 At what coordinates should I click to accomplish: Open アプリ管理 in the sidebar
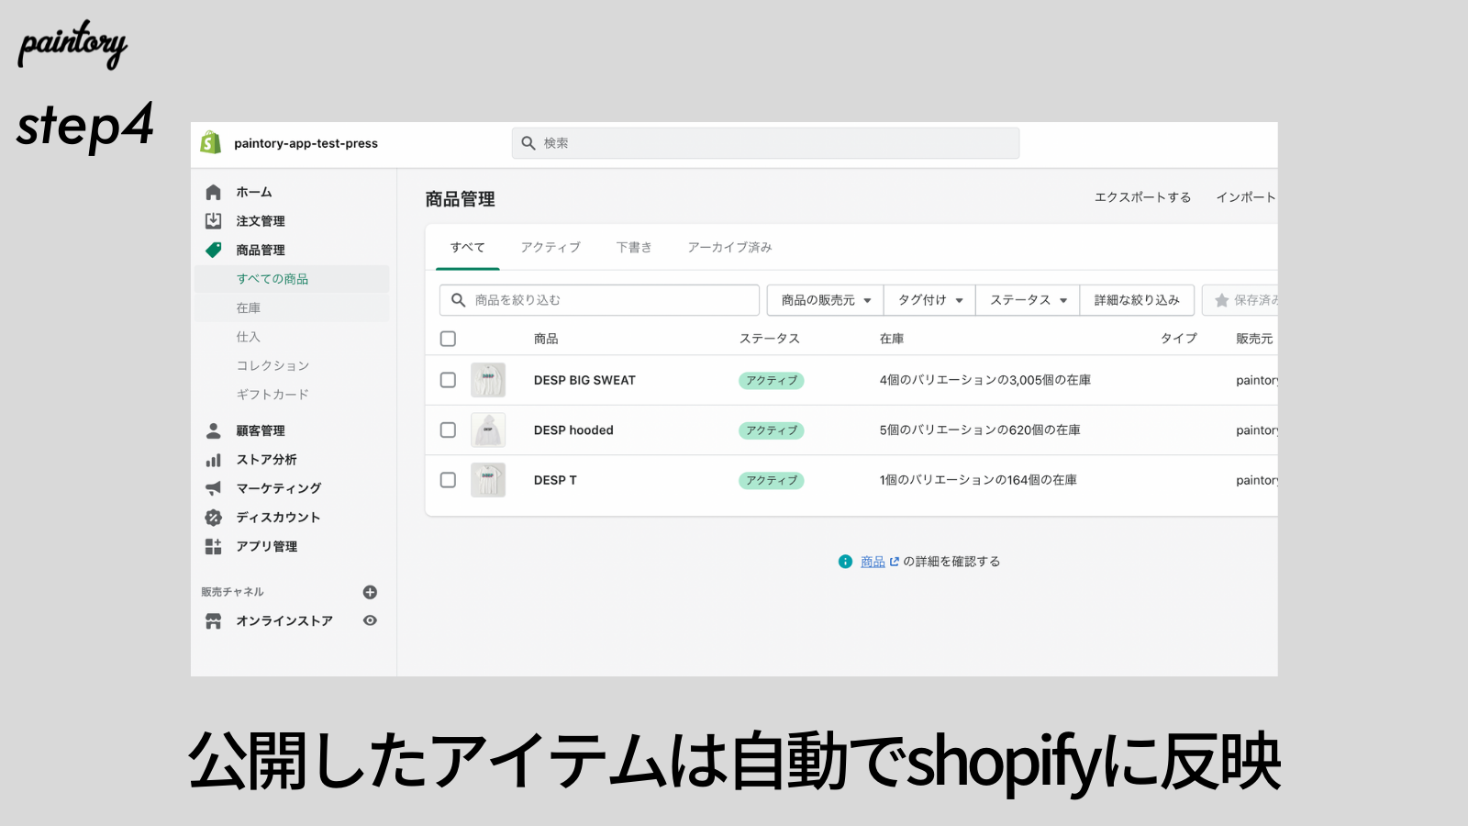pyautogui.click(x=267, y=546)
